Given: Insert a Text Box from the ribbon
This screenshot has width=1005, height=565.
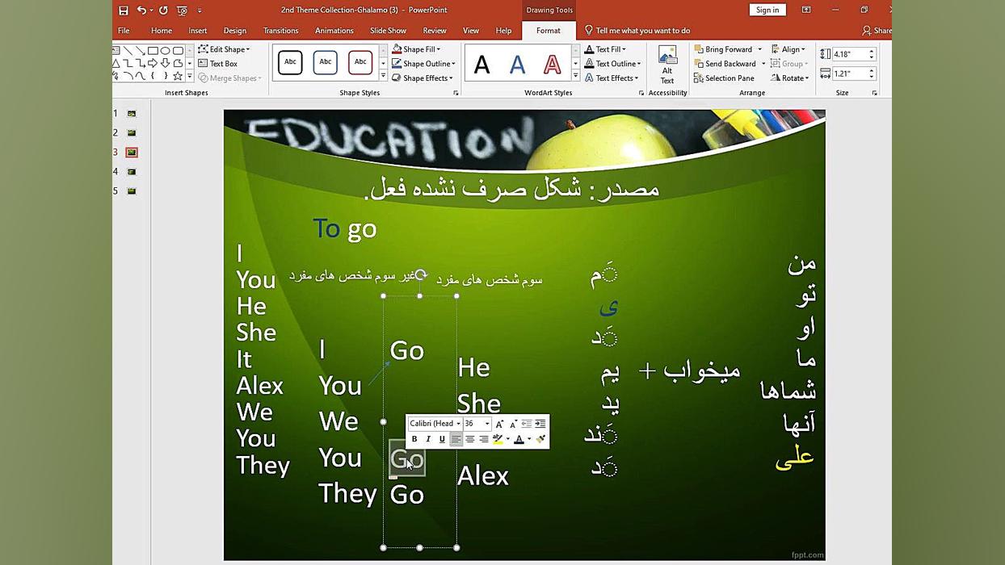Looking at the screenshot, I should pyautogui.click(x=218, y=64).
